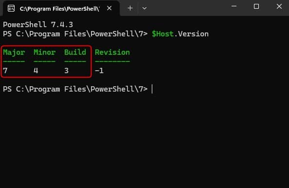
Task: Click the PowerShell 7.4.3 banner line
Action: 38,25
